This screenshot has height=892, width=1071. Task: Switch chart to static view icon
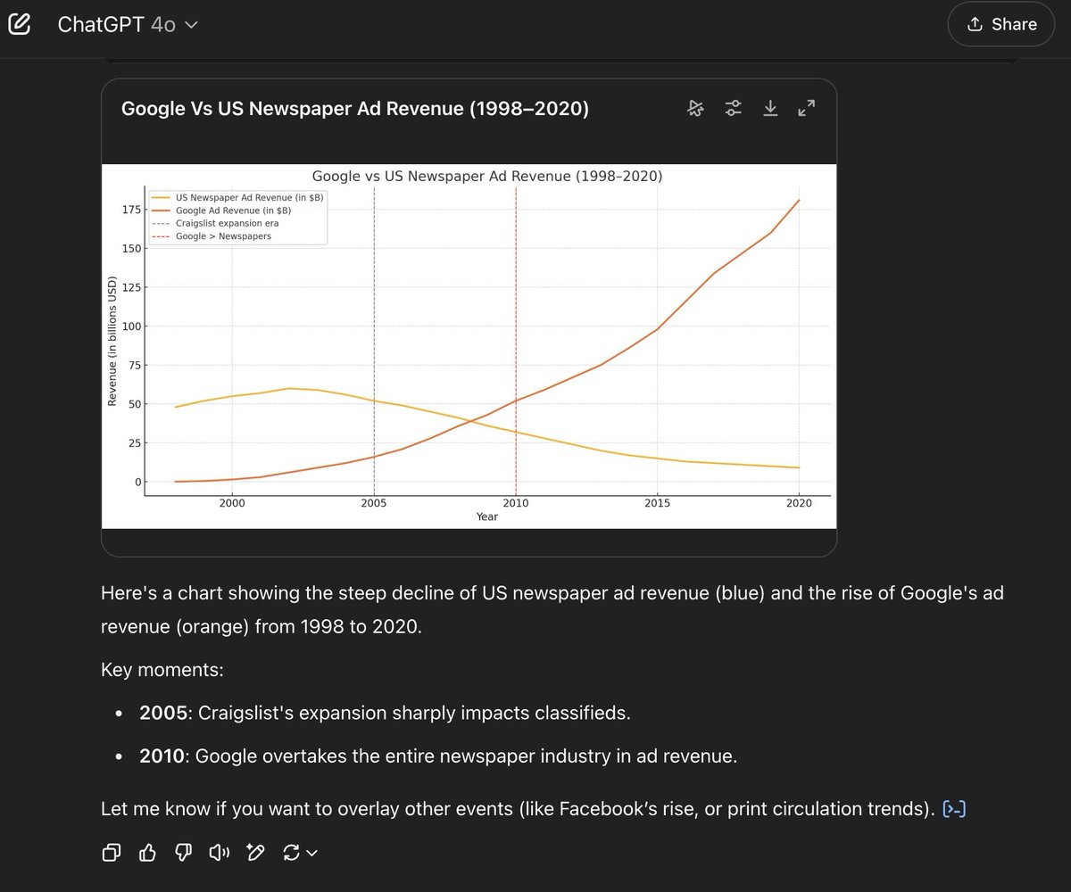point(696,108)
